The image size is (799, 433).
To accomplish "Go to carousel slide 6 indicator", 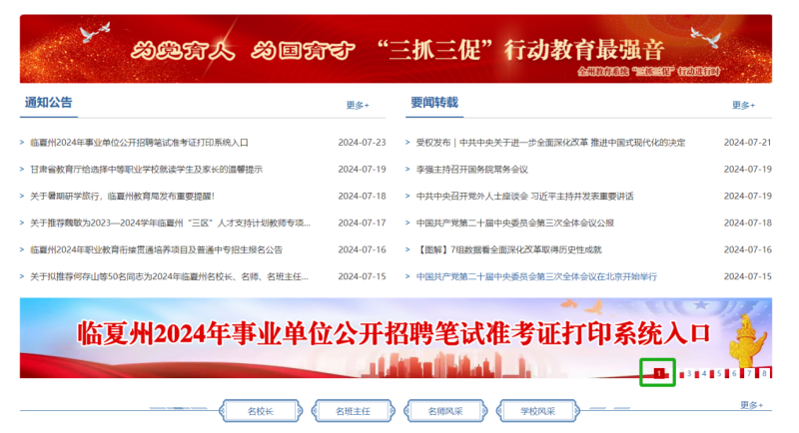I will (x=734, y=374).
